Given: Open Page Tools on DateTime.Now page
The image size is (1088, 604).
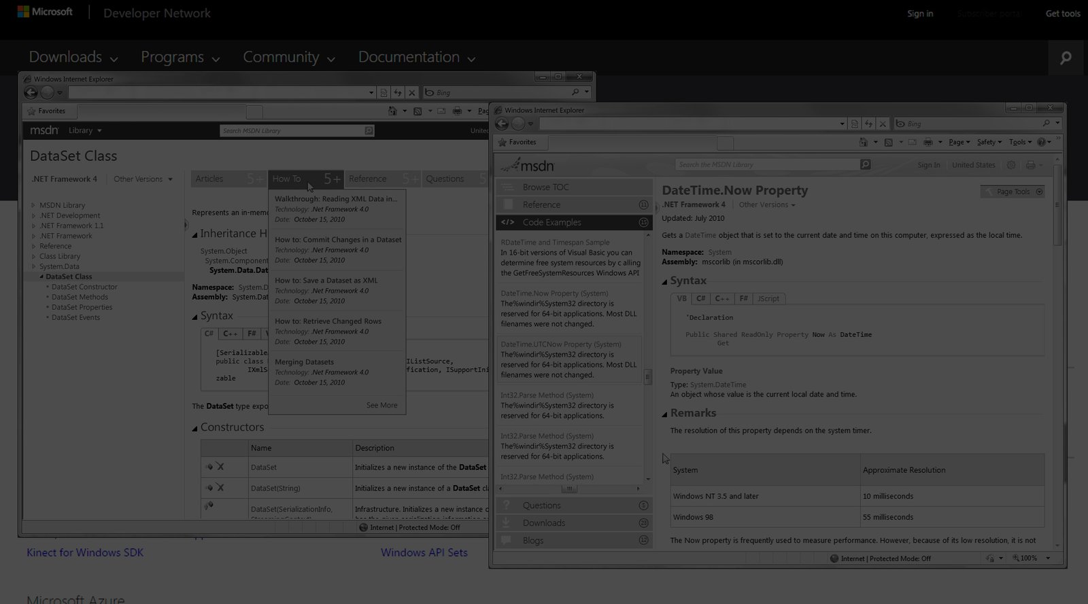Looking at the screenshot, I should [1013, 192].
